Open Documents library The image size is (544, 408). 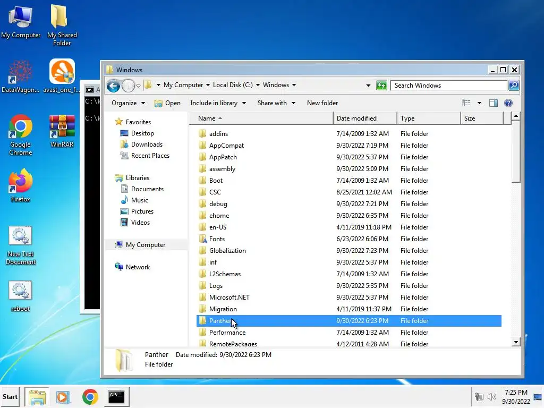pos(142,189)
